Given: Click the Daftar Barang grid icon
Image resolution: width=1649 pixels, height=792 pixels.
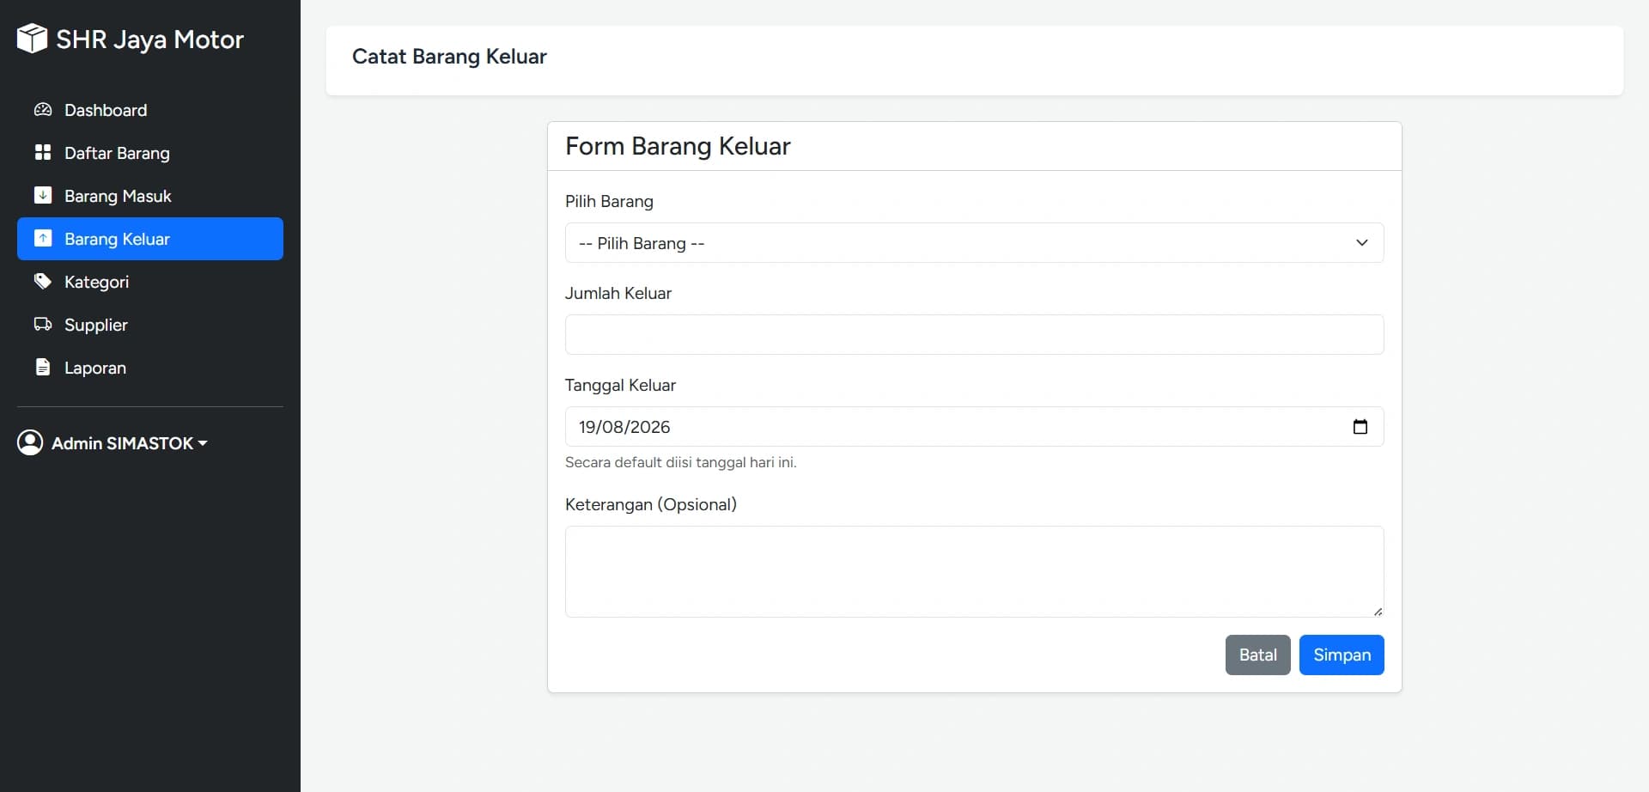Looking at the screenshot, I should [43, 153].
